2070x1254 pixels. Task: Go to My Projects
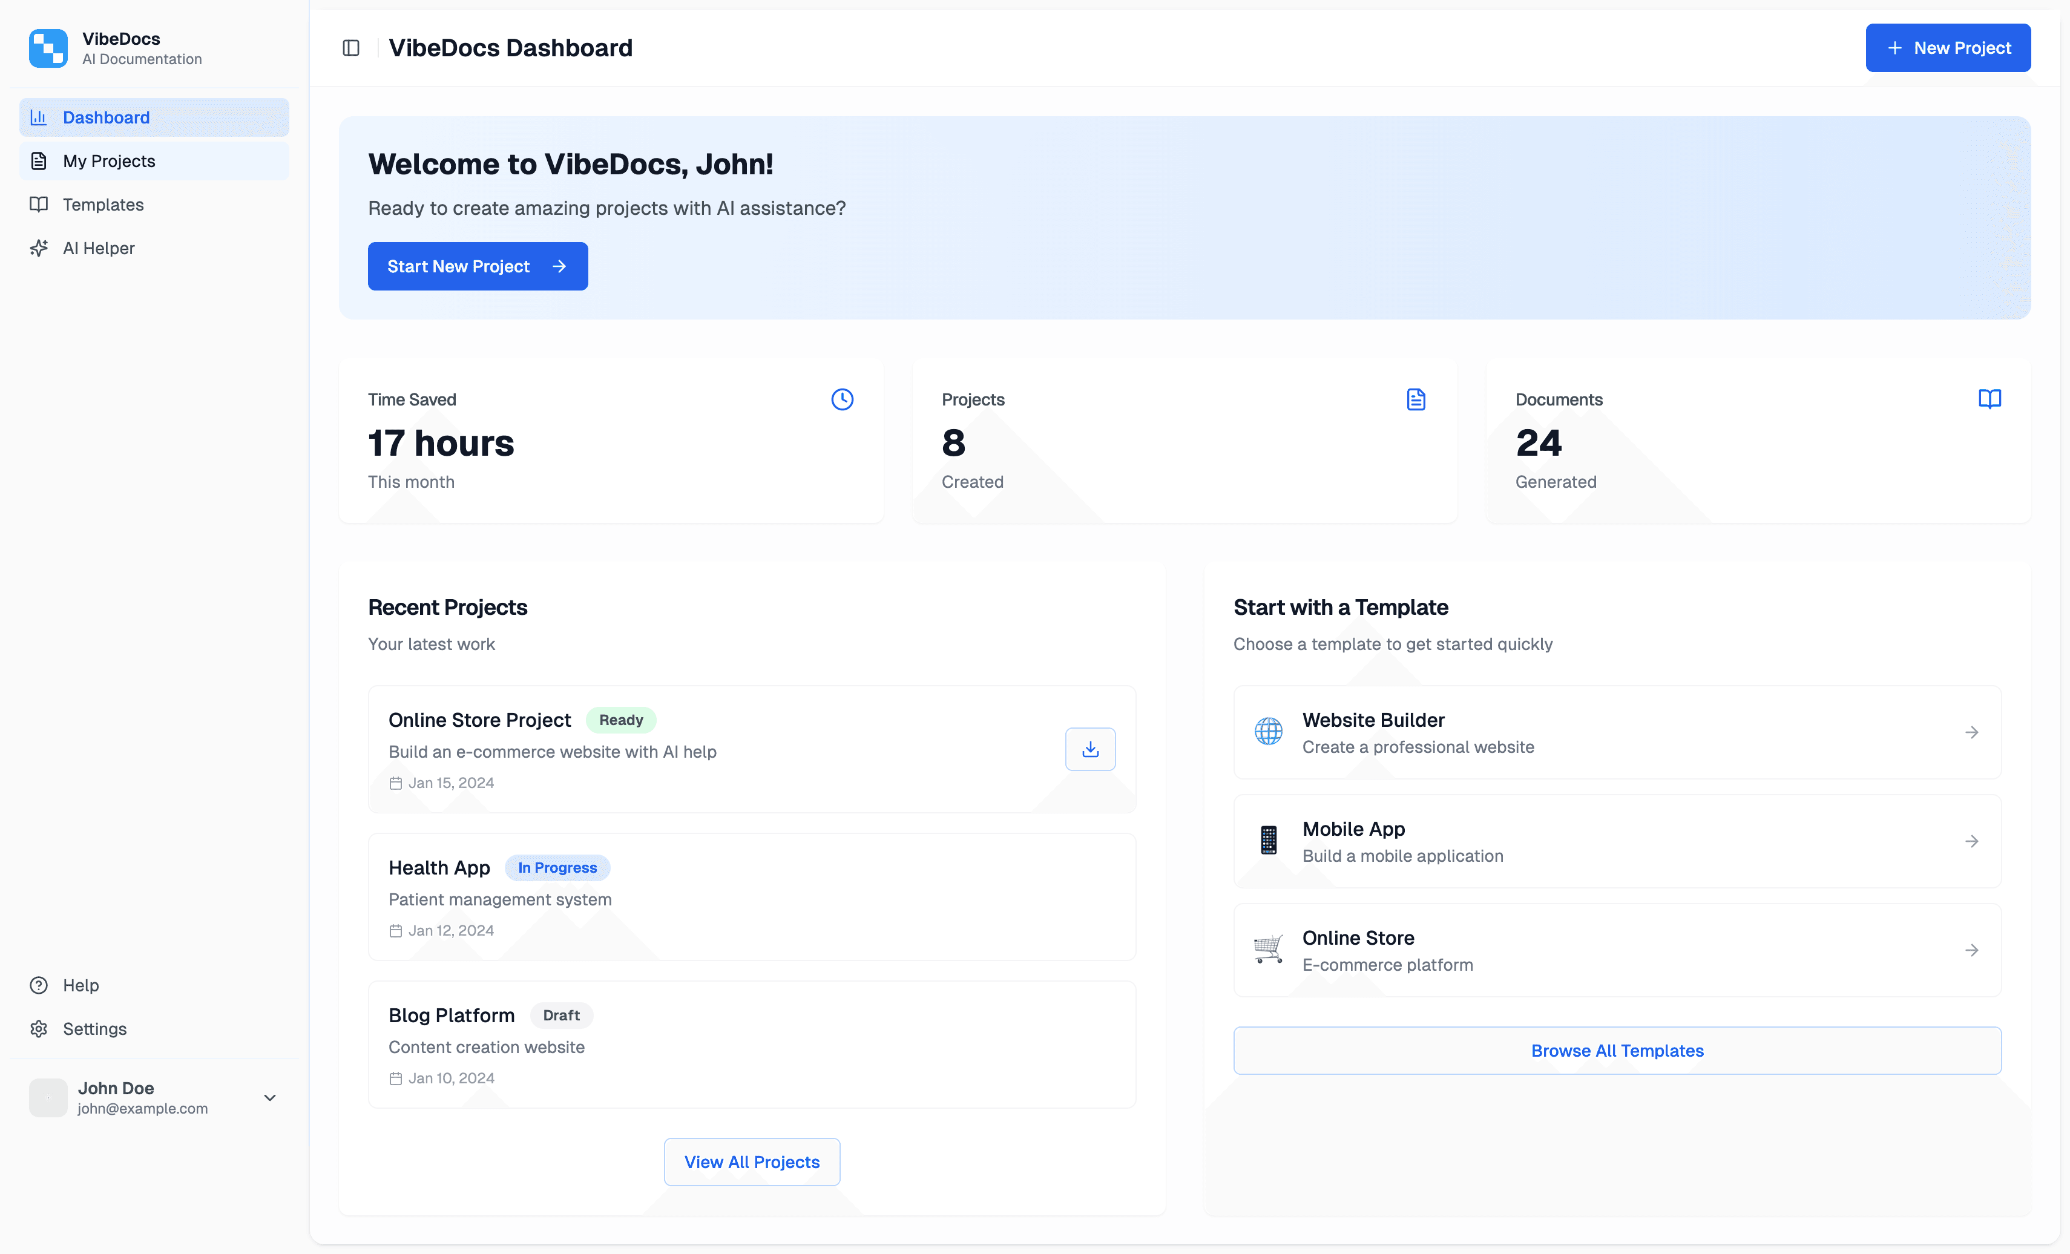click(154, 161)
